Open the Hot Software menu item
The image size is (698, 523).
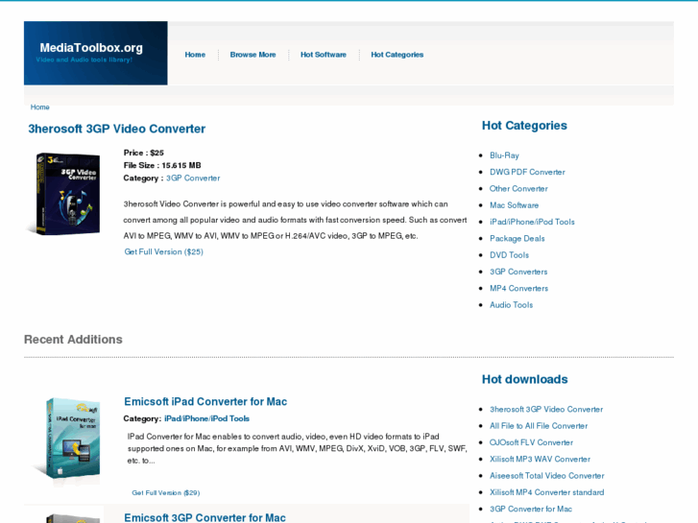[x=324, y=55]
